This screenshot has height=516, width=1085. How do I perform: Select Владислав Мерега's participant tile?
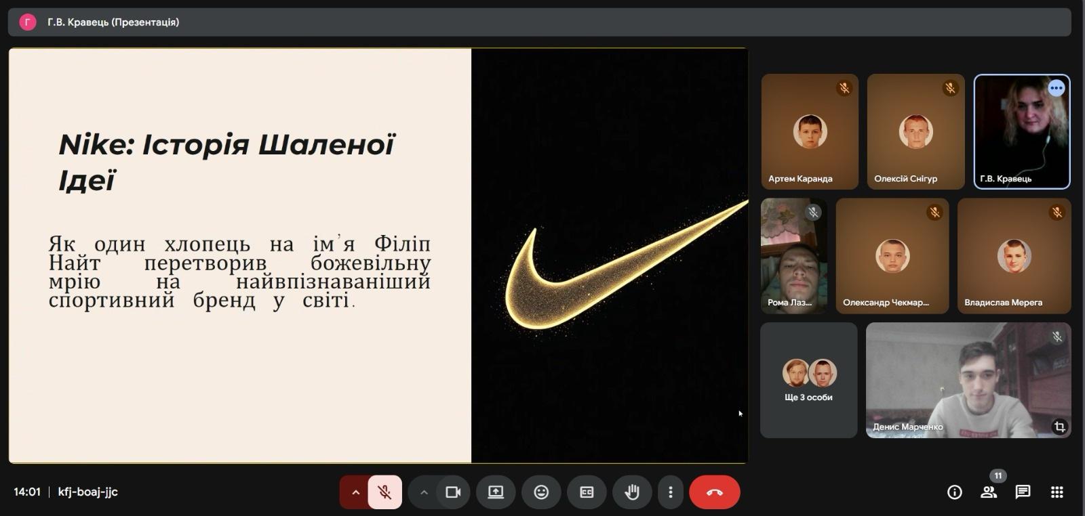pyautogui.click(x=1014, y=256)
